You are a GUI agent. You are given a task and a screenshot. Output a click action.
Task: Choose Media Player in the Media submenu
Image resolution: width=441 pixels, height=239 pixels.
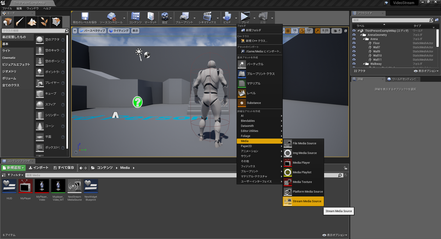click(304, 163)
